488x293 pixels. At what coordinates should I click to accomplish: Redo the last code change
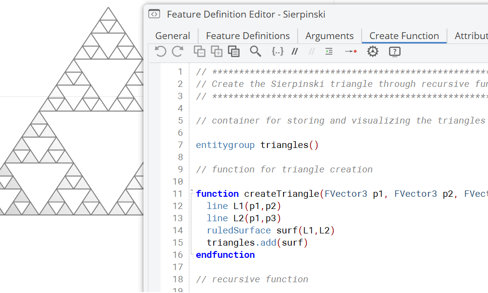tap(177, 51)
